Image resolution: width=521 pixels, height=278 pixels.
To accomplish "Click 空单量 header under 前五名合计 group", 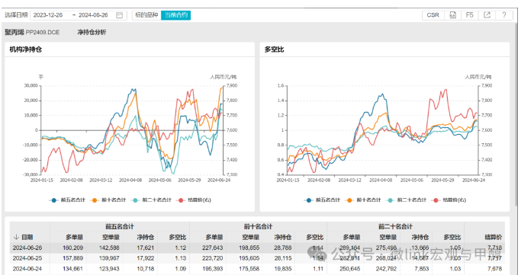I will tap(111, 237).
